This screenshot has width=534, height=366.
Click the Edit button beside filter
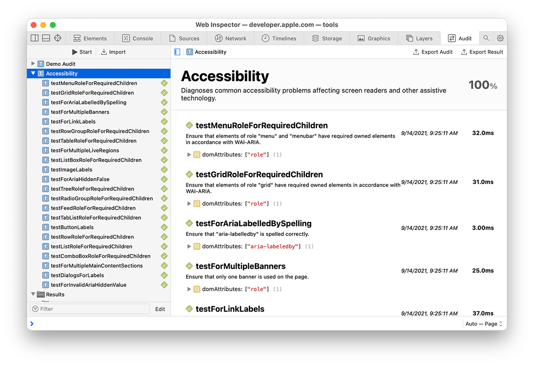point(160,309)
